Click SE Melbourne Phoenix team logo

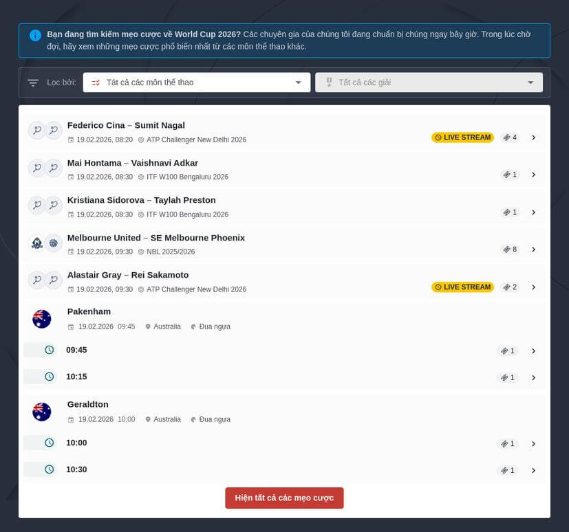pyautogui.click(x=54, y=243)
